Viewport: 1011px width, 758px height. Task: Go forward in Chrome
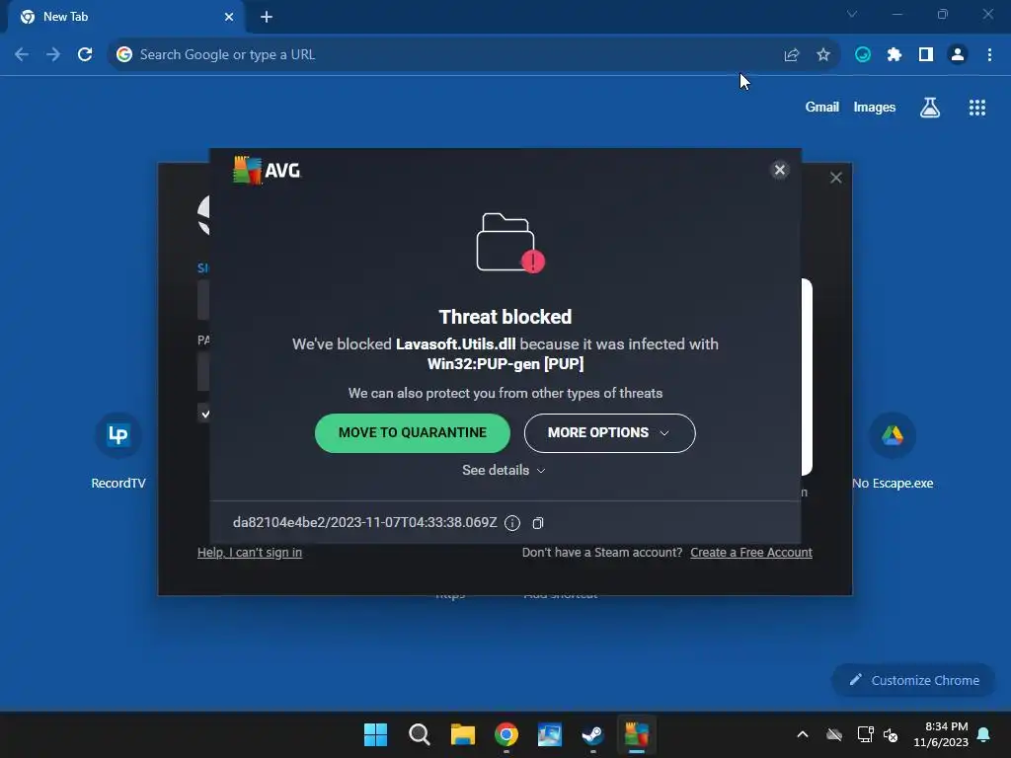point(53,55)
